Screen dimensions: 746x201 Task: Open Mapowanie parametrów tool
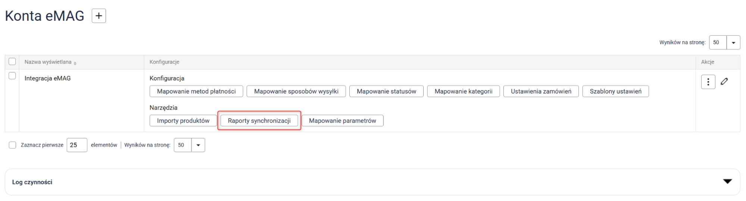coord(342,121)
